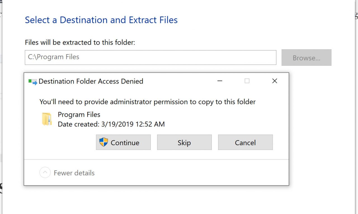
Task: Select the "Program Files" folder name text
Action: pyautogui.click(x=79, y=115)
